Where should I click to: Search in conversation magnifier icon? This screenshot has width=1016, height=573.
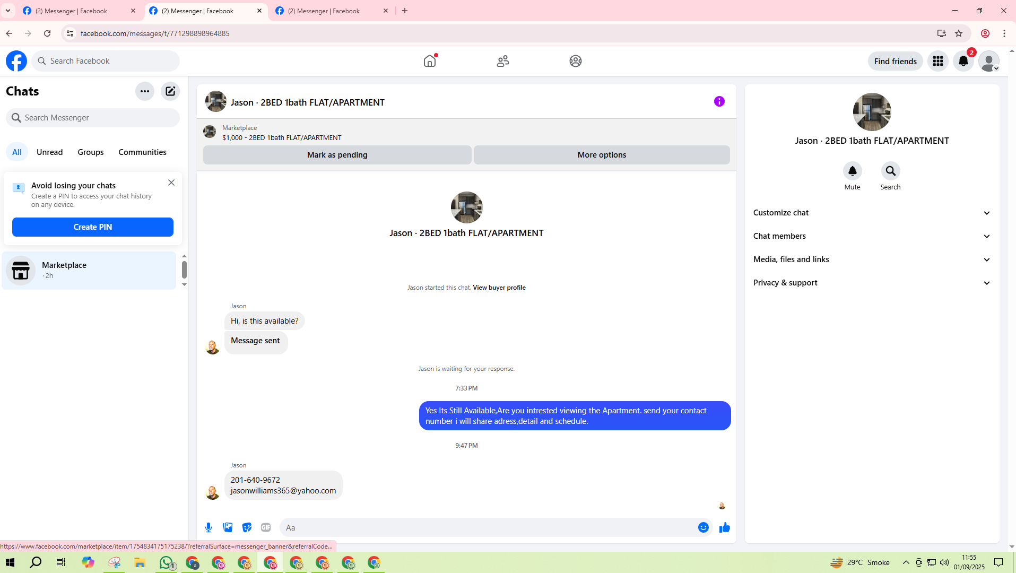tap(891, 171)
